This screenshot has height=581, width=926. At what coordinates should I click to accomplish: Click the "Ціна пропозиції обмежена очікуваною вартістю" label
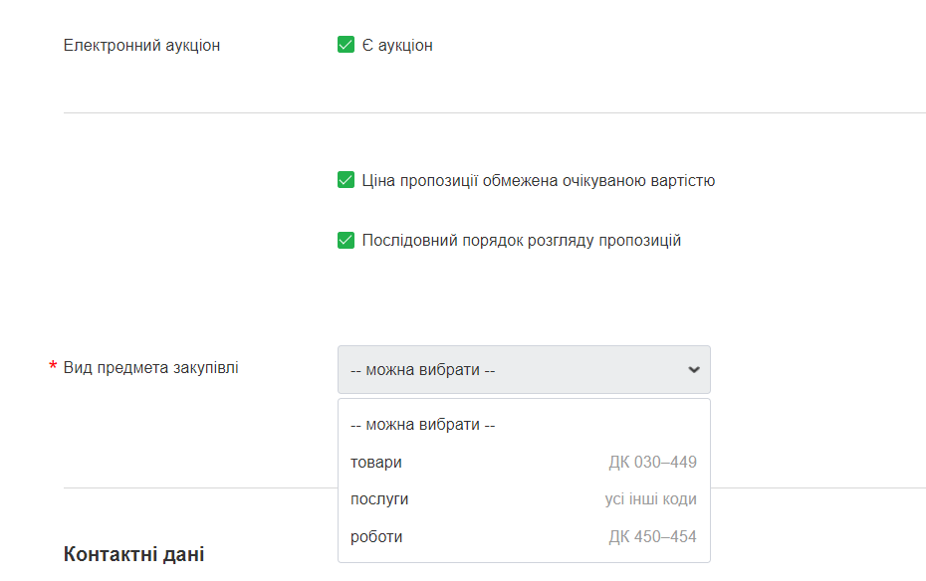click(x=538, y=181)
